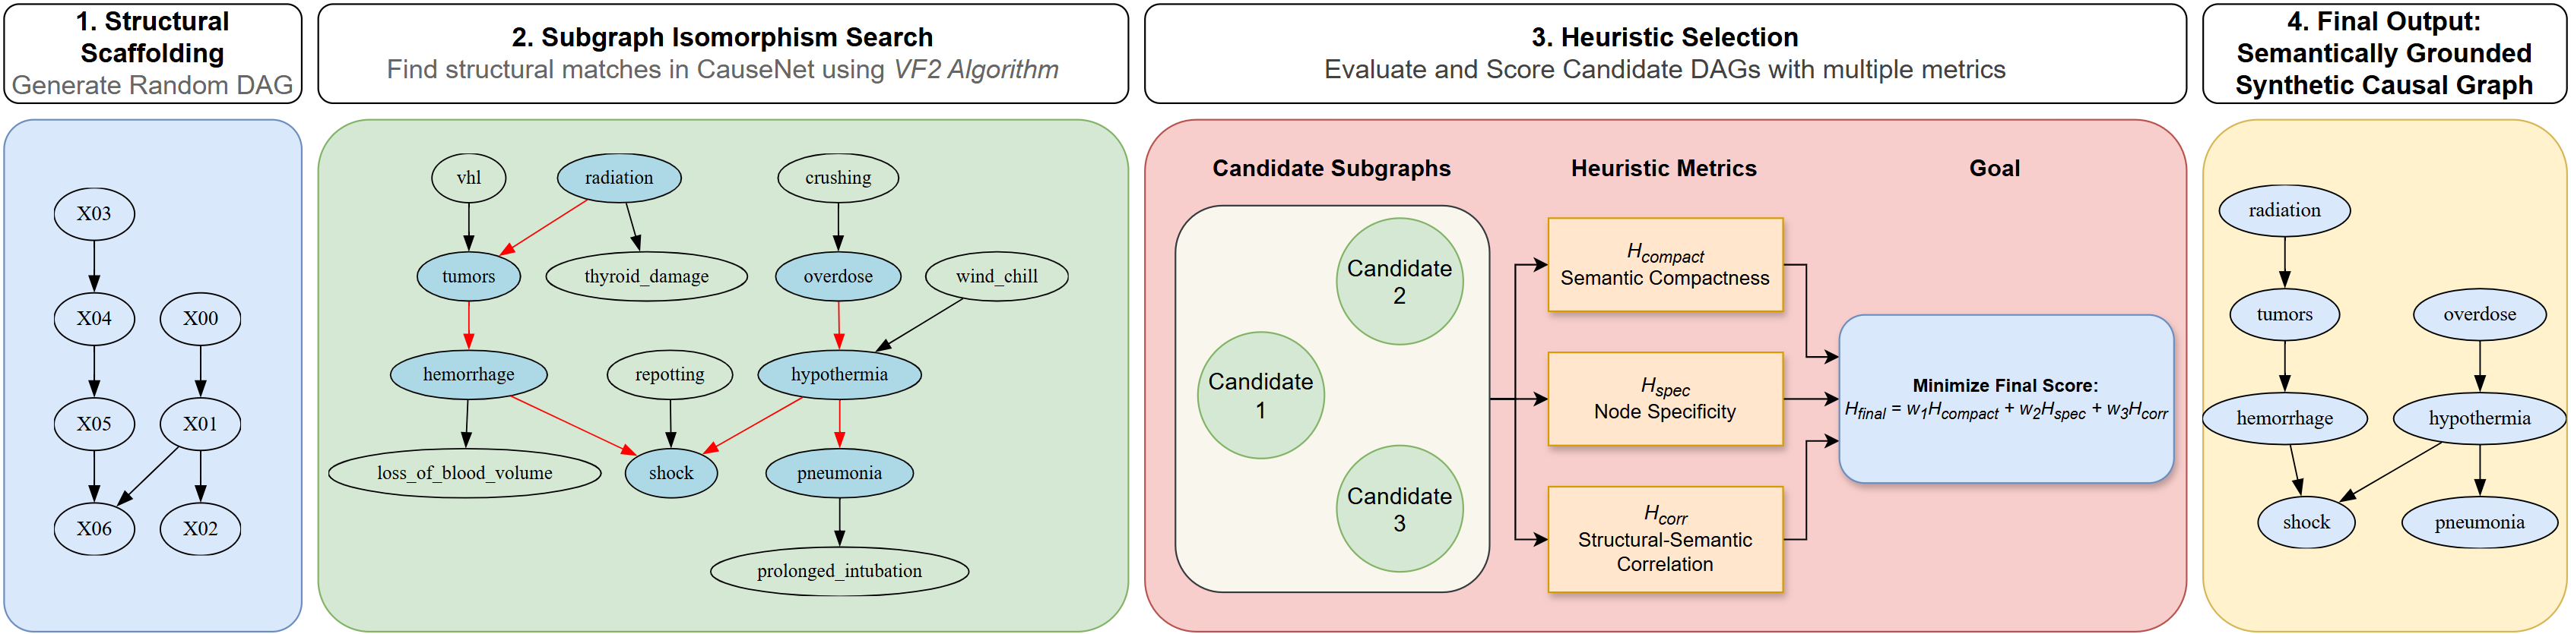Image resolution: width=2571 pixels, height=634 pixels.
Task: Select the Candidate 2 circle
Action: 1400,281
